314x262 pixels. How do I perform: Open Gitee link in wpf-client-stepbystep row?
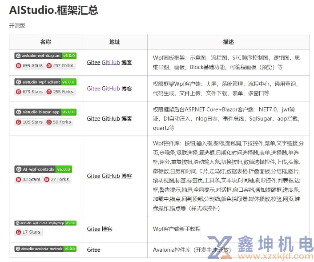(93, 229)
